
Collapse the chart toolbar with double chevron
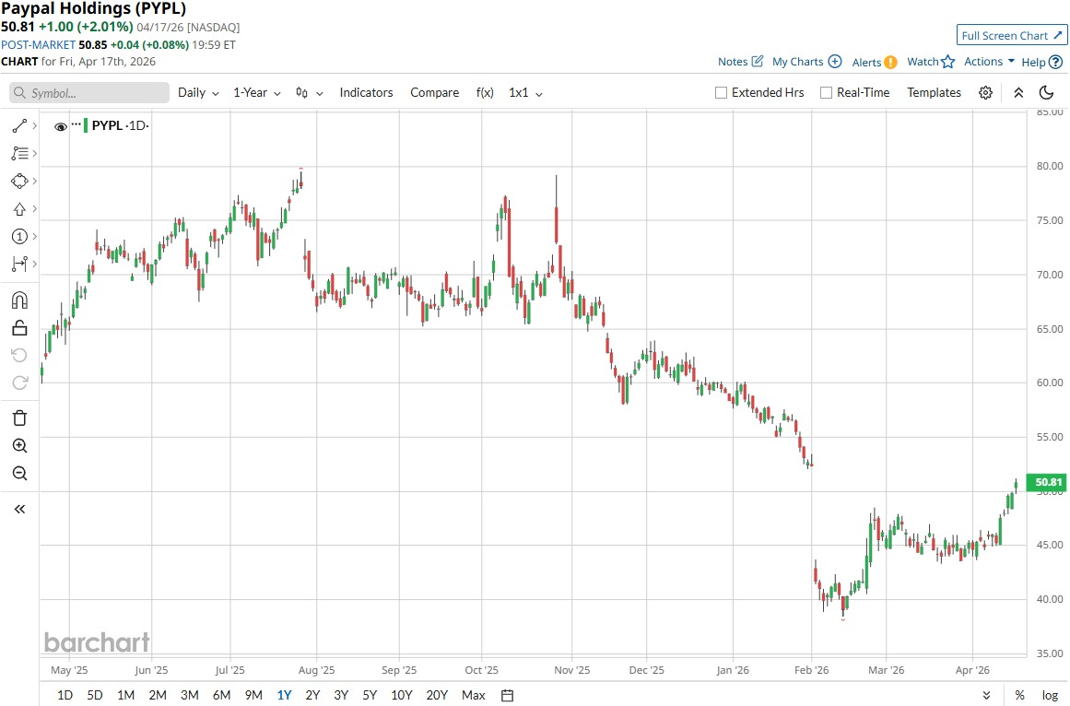[x=1018, y=93]
